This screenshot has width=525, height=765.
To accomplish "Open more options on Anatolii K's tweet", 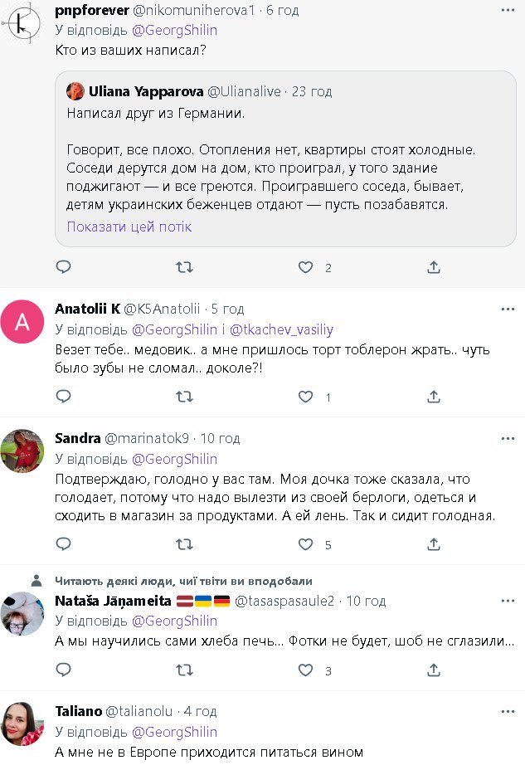I will coord(508,309).
